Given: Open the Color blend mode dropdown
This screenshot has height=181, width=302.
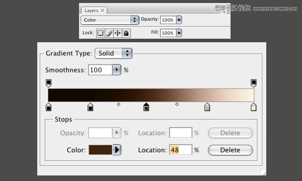Looking at the screenshot, I should pyautogui.click(x=110, y=20).
